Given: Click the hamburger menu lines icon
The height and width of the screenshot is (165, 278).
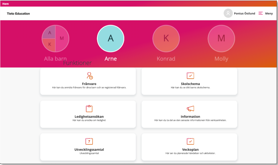Looking at the screenshot, I should coord(261,13).
